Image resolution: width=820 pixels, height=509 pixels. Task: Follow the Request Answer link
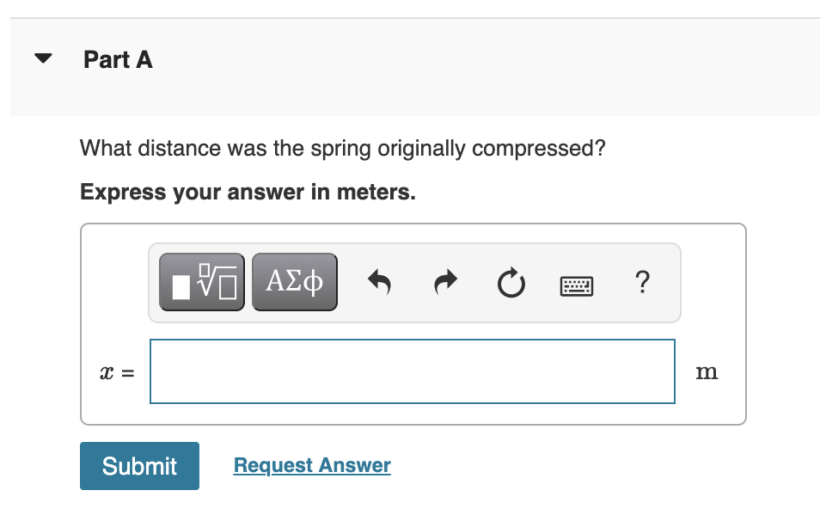[312, 465]
